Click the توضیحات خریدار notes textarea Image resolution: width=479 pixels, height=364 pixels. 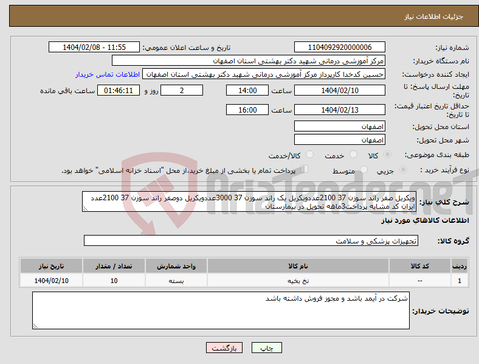[221, 310]
